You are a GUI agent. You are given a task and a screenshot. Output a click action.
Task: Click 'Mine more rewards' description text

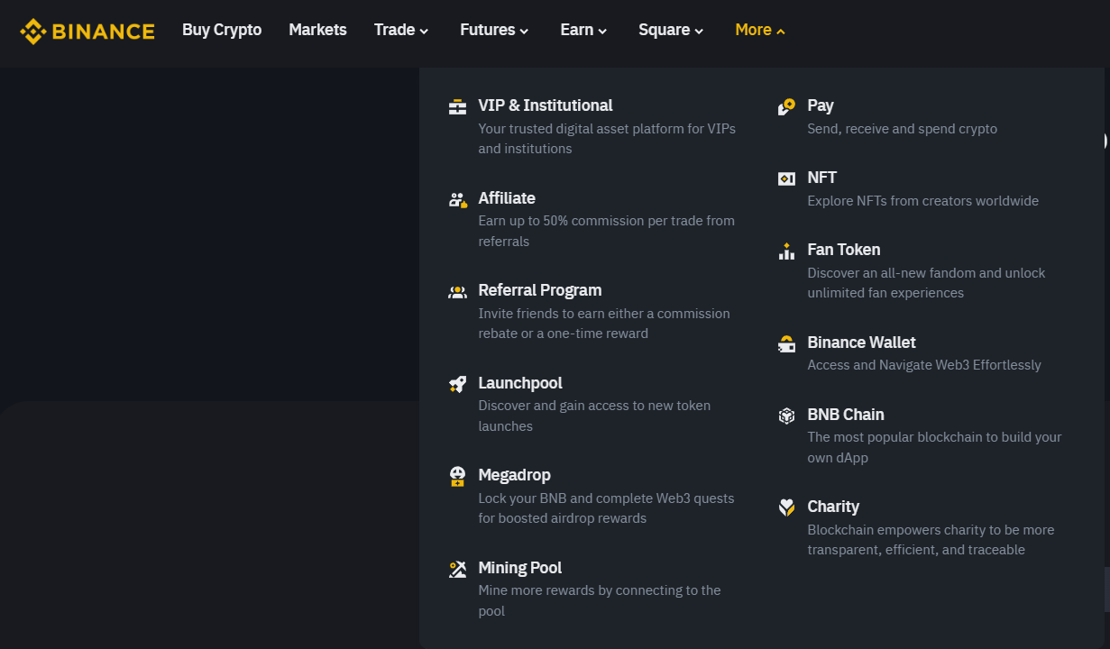tap(600, 600)
